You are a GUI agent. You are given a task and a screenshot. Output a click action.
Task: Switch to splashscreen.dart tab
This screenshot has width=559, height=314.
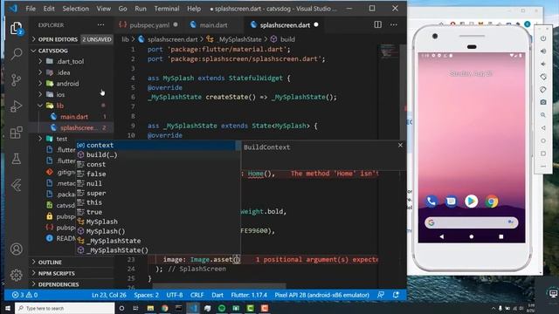284,24
